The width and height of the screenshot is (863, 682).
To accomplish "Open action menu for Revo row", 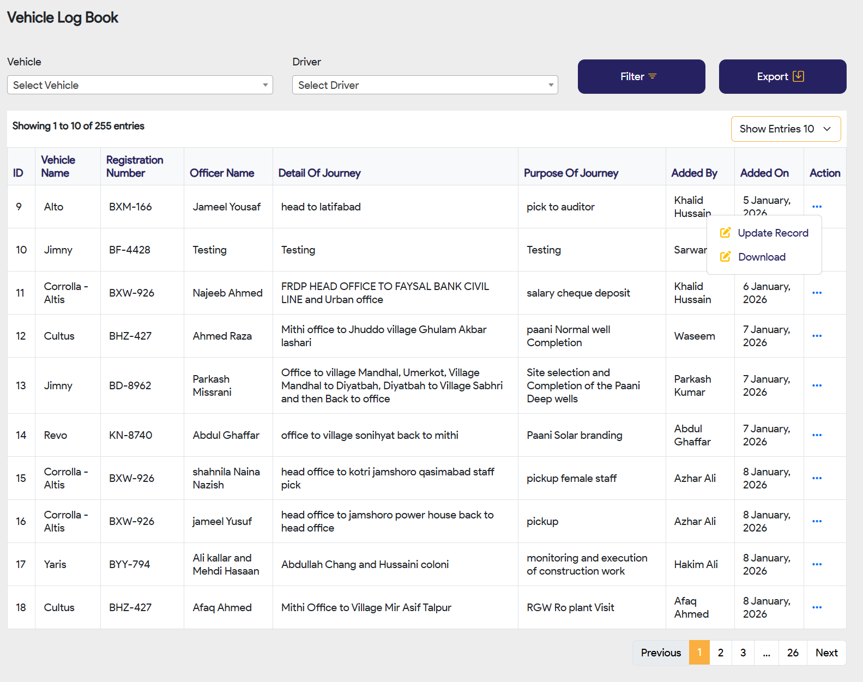I will [817, 435].
